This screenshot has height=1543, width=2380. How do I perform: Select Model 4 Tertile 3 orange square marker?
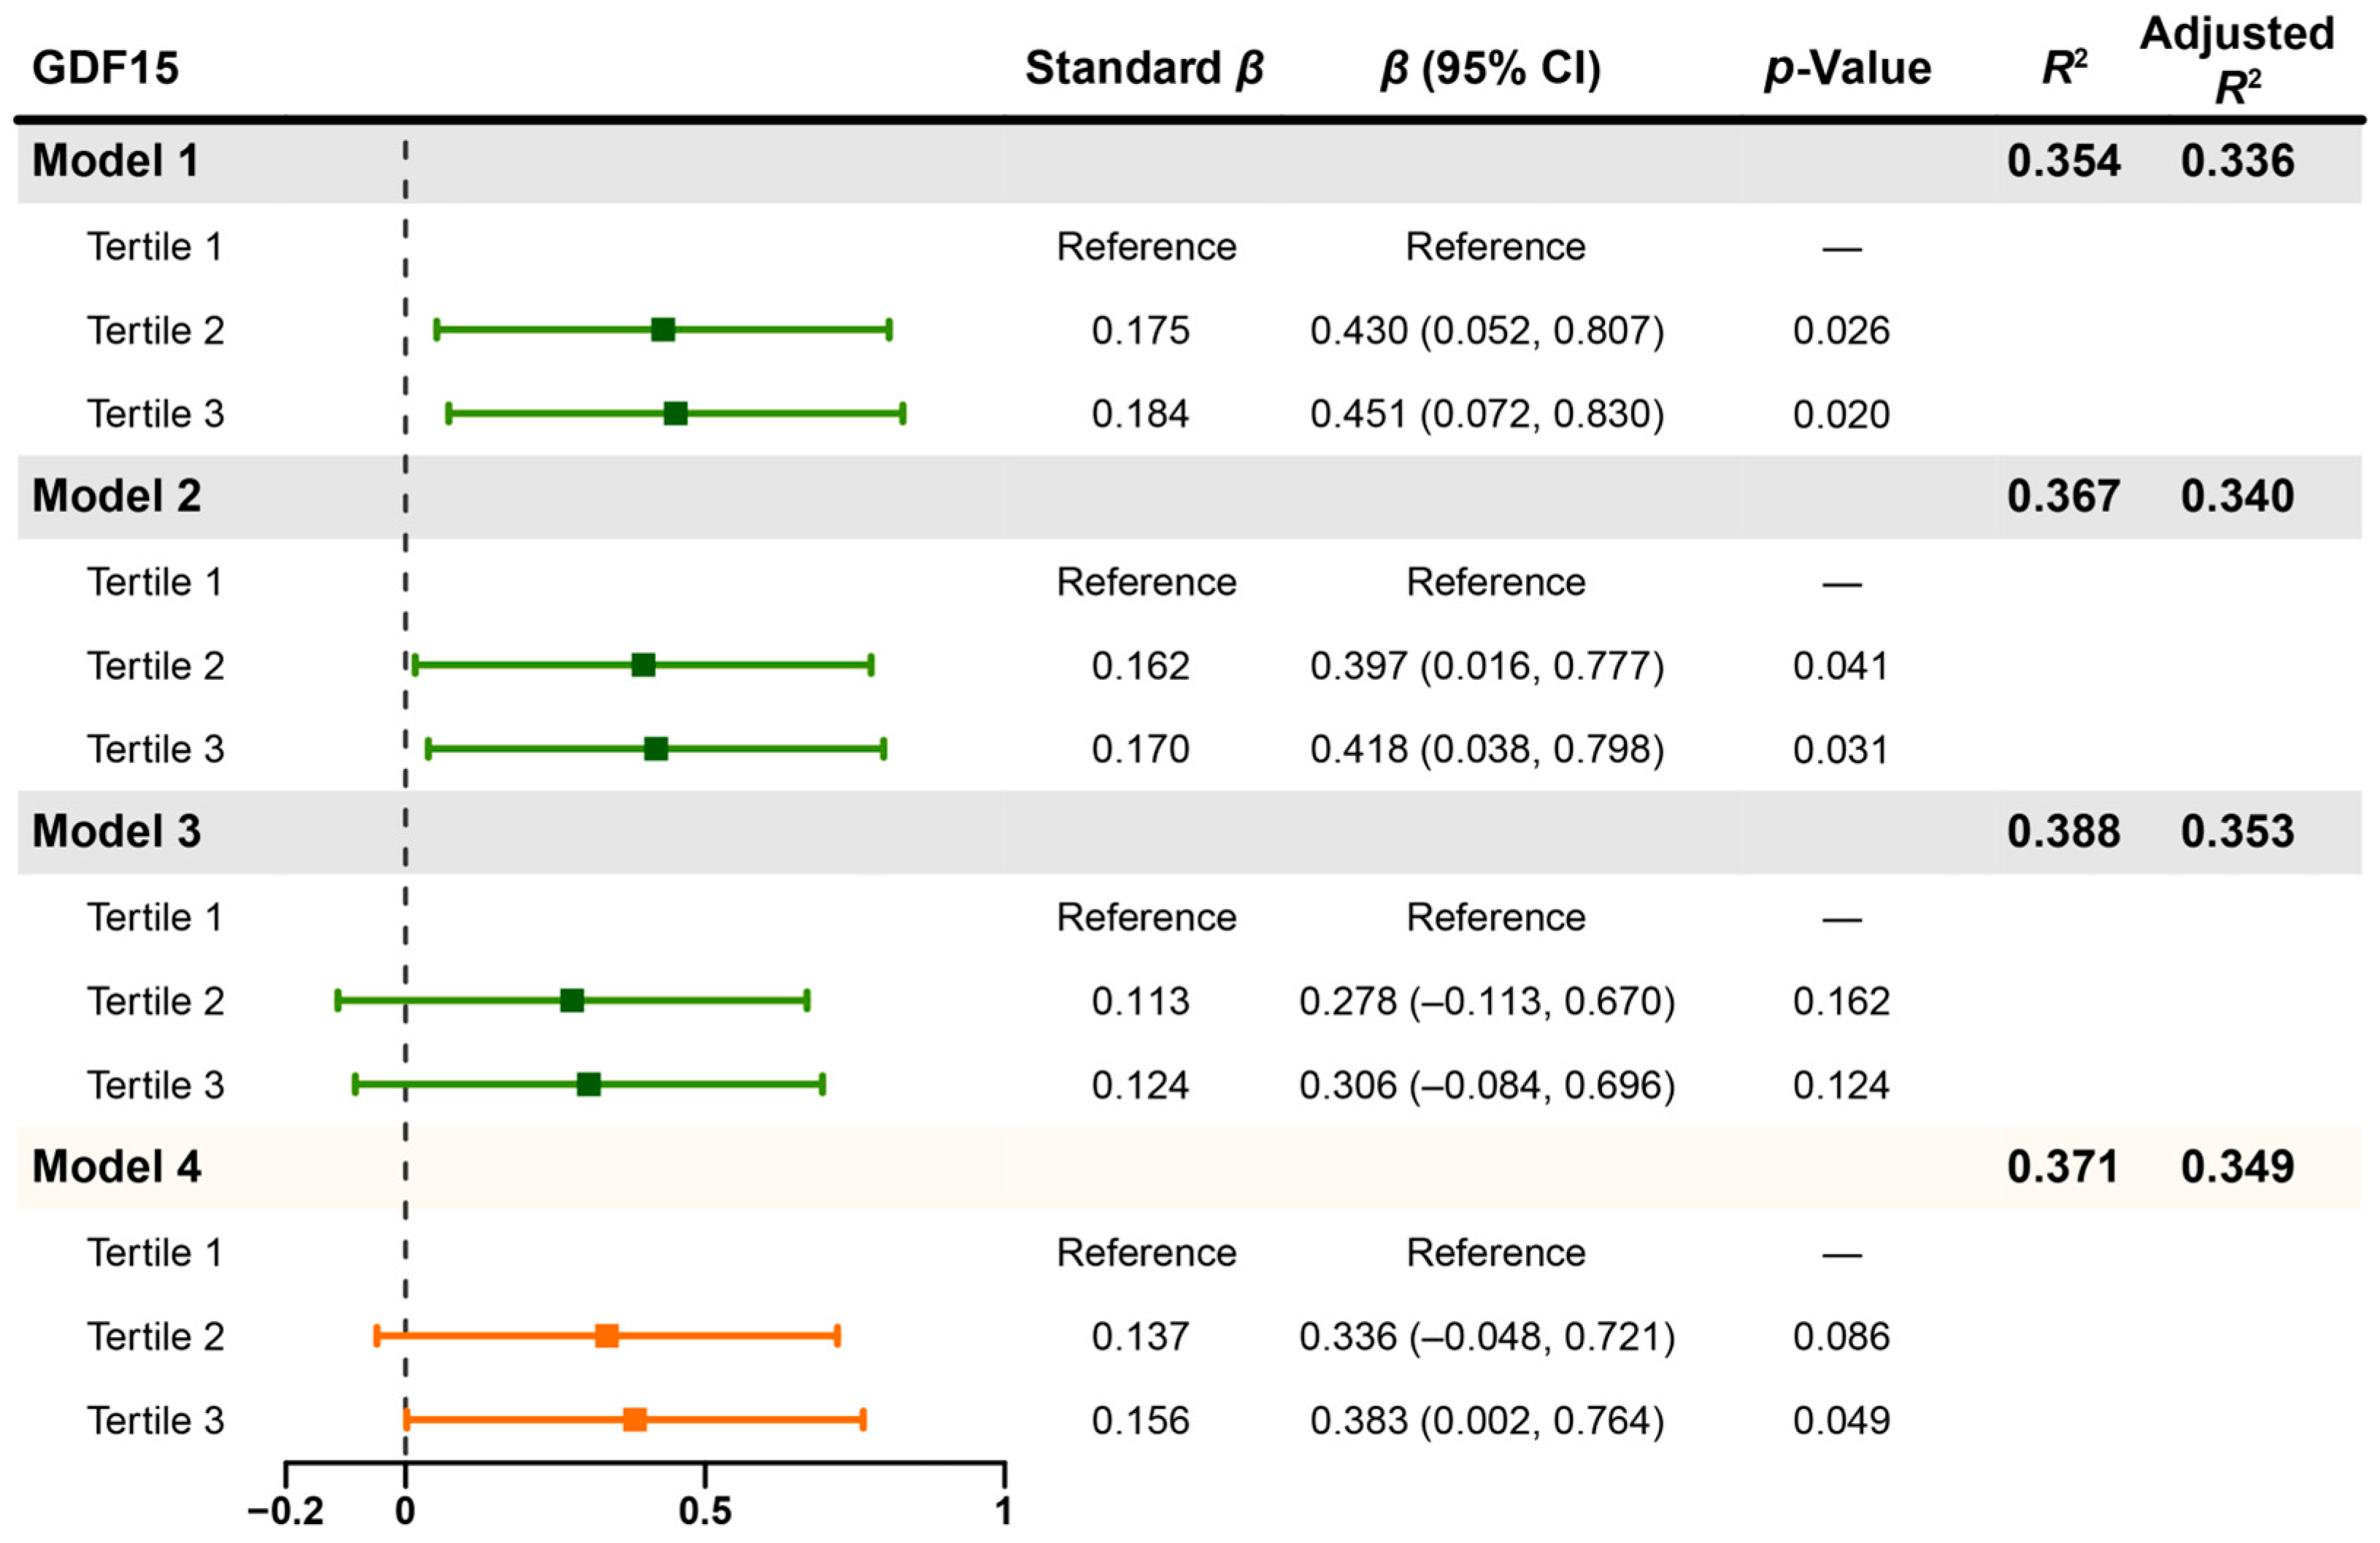(x=634, y=1420)
